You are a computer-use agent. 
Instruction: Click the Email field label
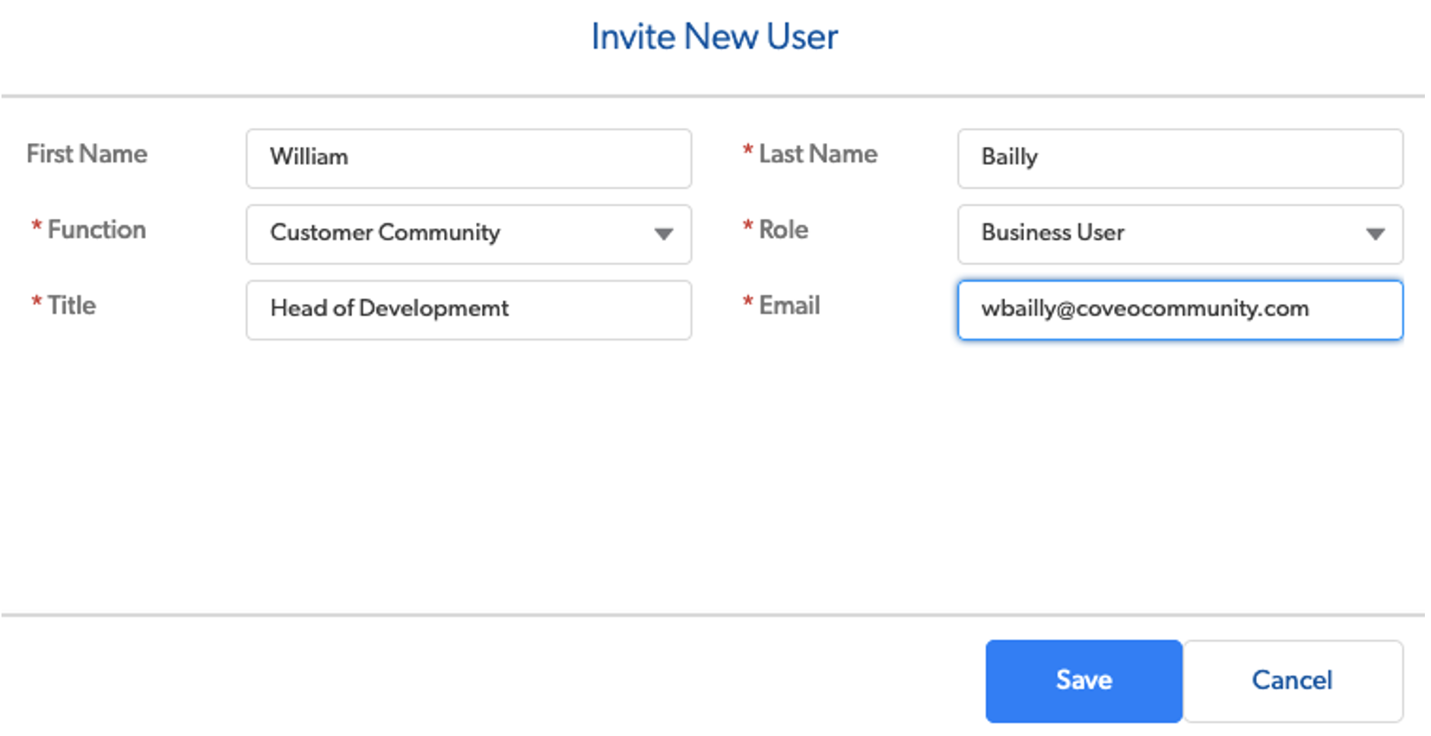tap(788, 306)
